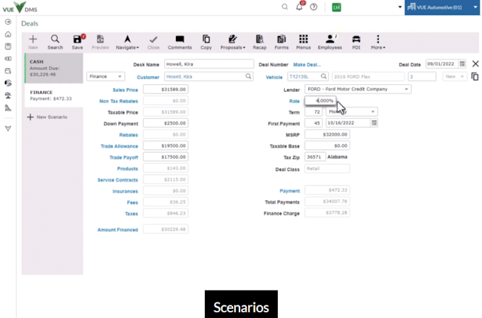Screen dimensions: 482x318
Task: Expand the user account dropdown arrow
Action: point(399,7)
